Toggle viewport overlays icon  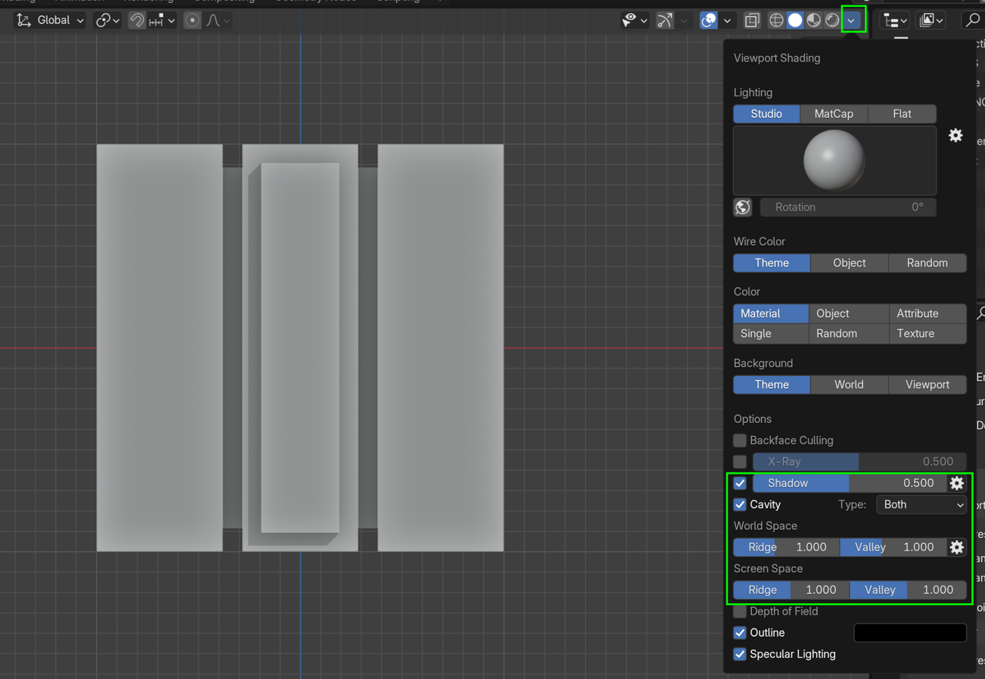point(709,21)
